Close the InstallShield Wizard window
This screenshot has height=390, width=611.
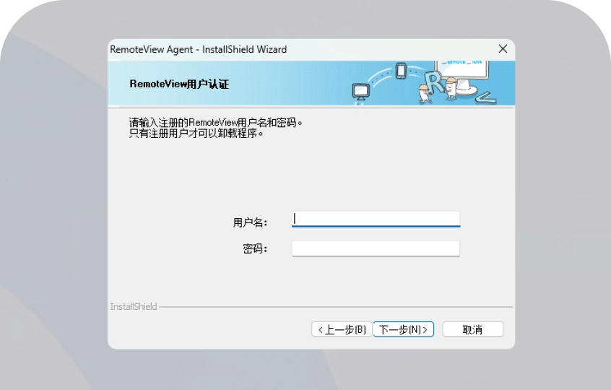[503, 49]
